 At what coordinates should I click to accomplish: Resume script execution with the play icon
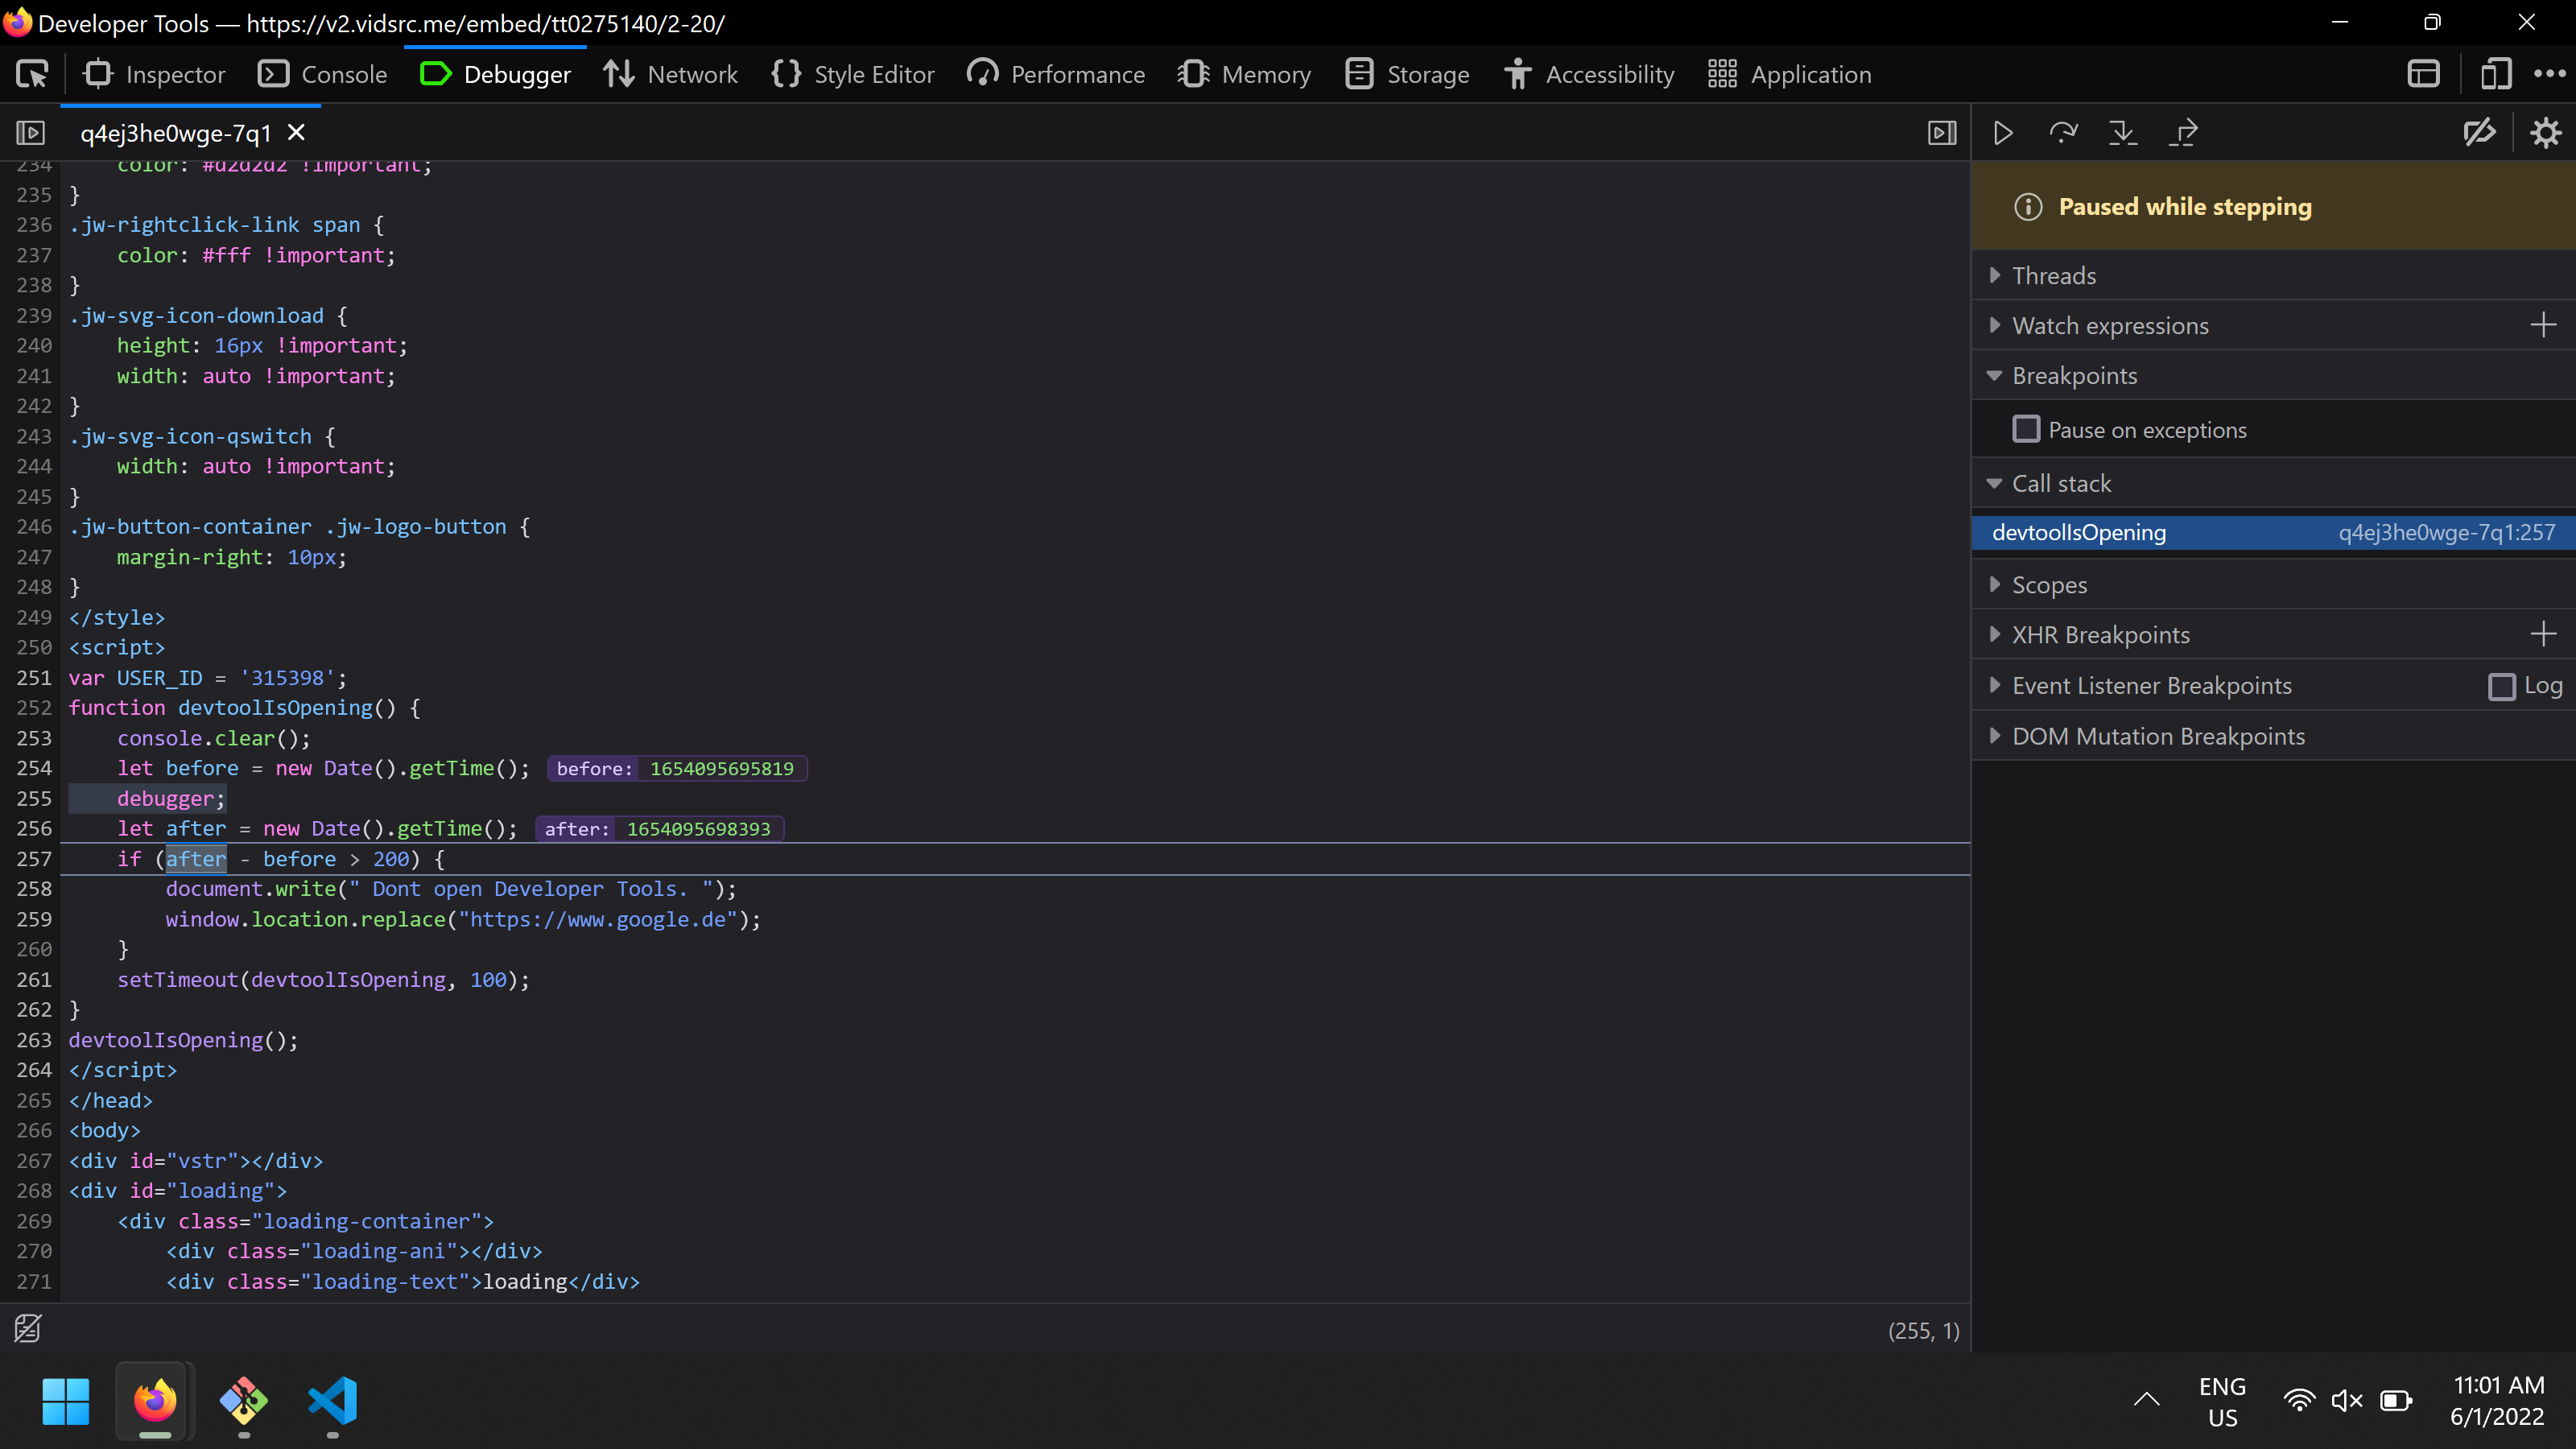pyautogui.click(x=2002, y=131)
